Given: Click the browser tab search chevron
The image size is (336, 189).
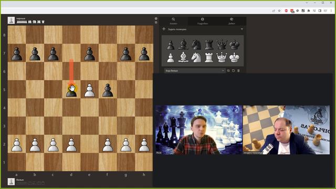Looking at the screenshot, I should coord(307,3).
